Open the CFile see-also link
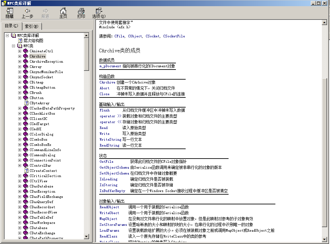The width and height of the screenshot is (330, 244). point(119,36)
